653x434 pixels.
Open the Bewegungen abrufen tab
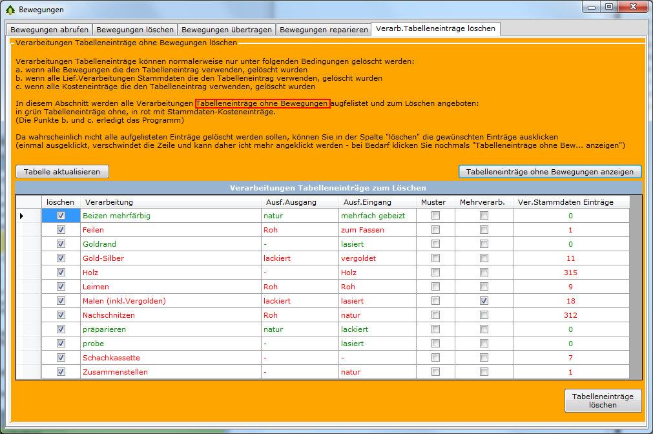49,29
